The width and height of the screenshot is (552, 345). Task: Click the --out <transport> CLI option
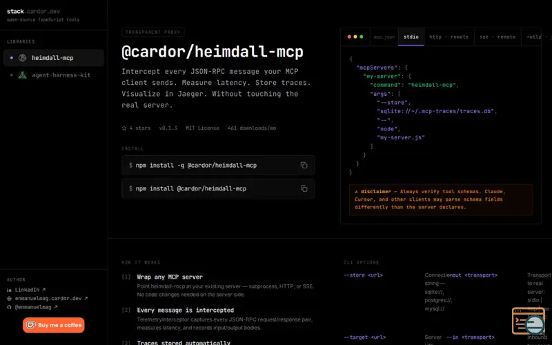(x=472, y=275)
